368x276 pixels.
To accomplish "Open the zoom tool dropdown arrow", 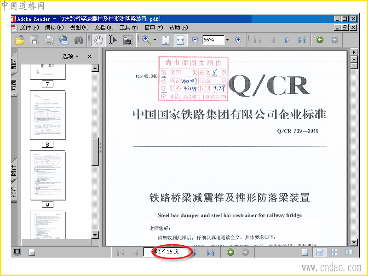I will point(155,40).
